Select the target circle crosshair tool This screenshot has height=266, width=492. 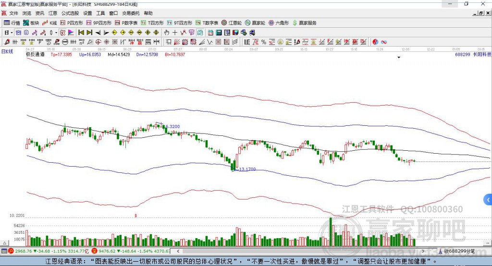[98, 42]
